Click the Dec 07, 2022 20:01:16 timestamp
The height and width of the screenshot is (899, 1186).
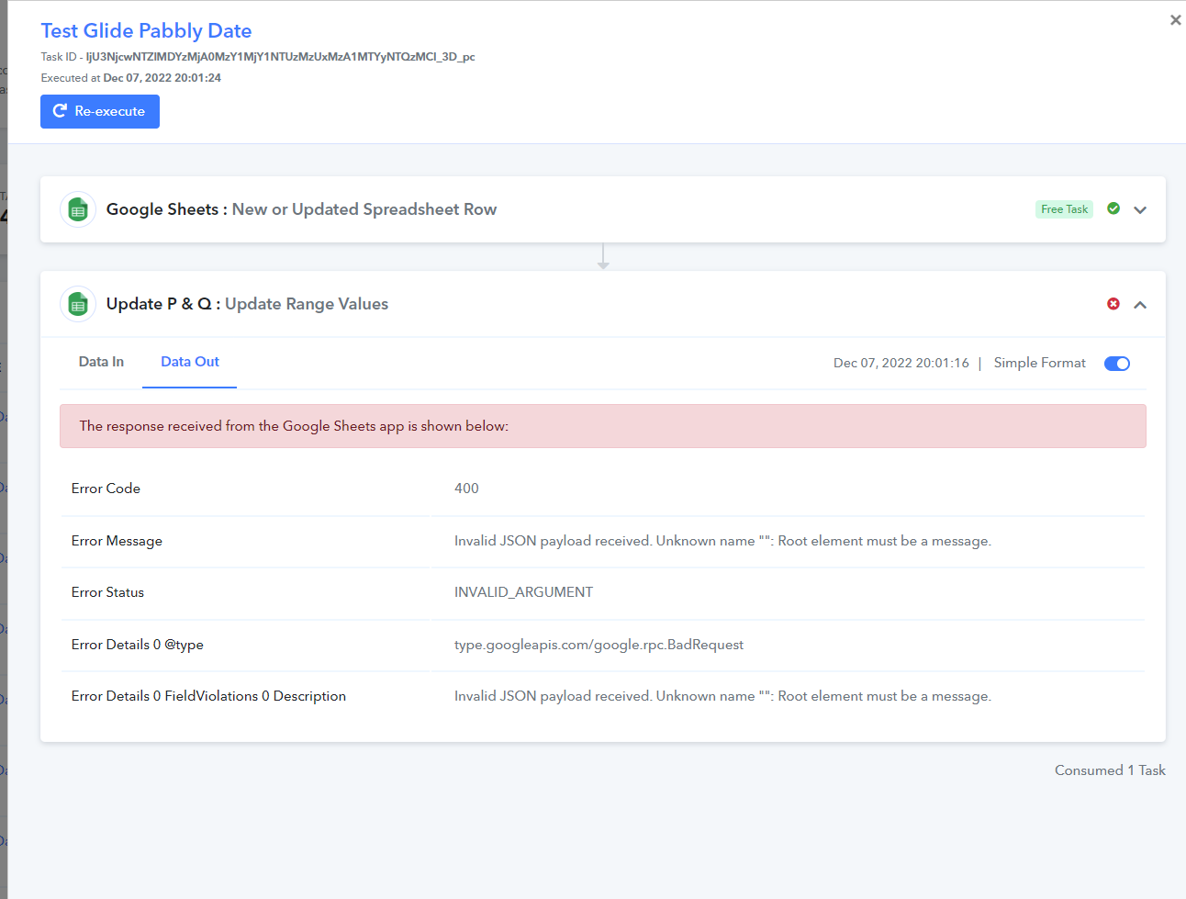pyautogui.click(x=901, y=363)
